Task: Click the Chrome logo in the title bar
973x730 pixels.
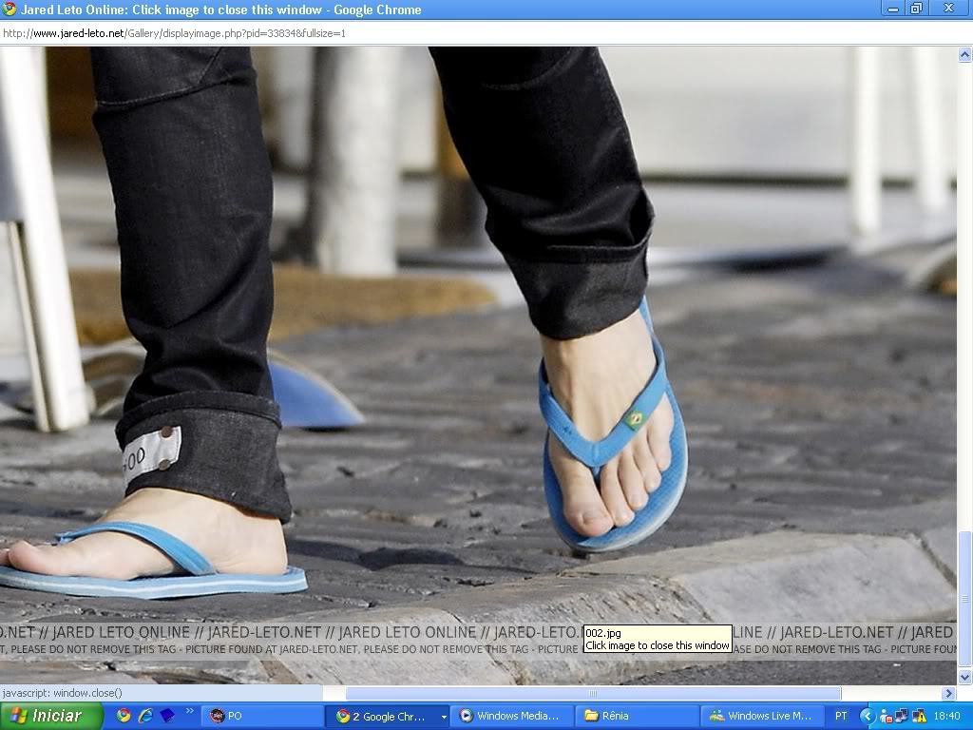Action: 10,10
